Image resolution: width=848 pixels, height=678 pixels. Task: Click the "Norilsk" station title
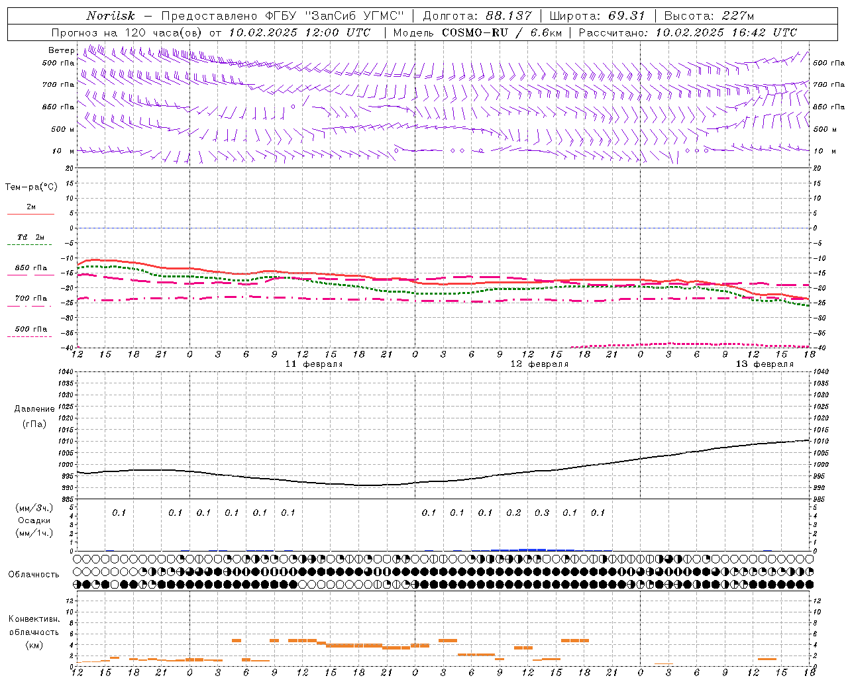(111, 16)
